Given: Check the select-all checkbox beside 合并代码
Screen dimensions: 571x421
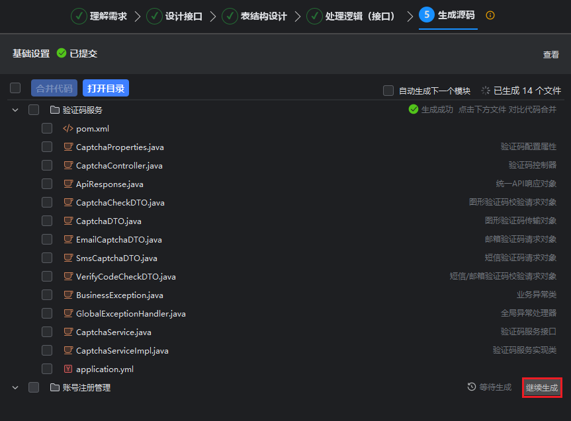Looking at the screenshot, I should click(x=15, y=88).
